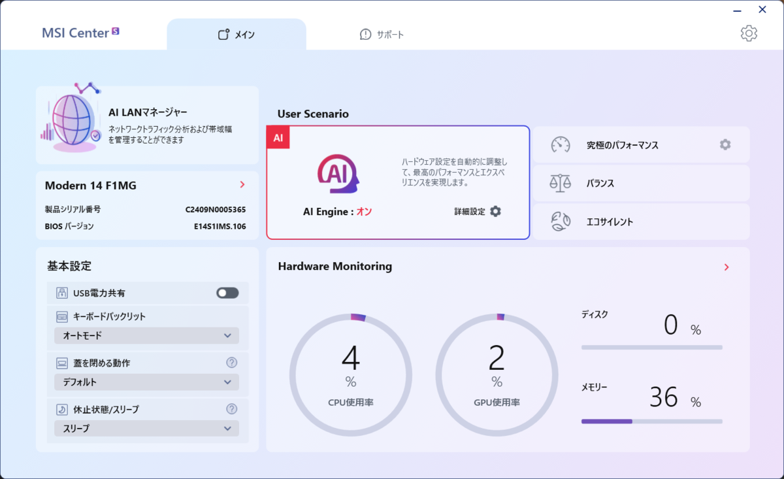Show help for 休止状態/スリープ
This screenshot has width=784, height=479.
[x=231, y=409]
